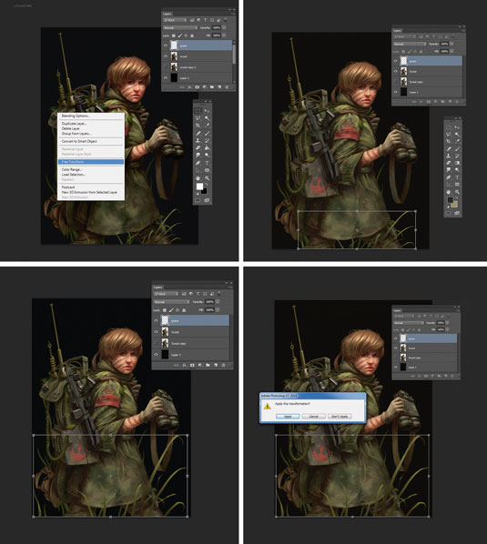
Task: Show Scout copy 2 layer, top-left panel
Action: point(166,67)
